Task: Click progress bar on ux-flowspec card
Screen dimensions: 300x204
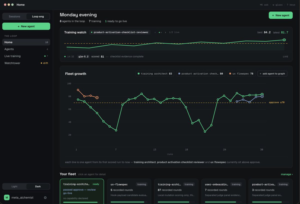Action: coord(129,202)
